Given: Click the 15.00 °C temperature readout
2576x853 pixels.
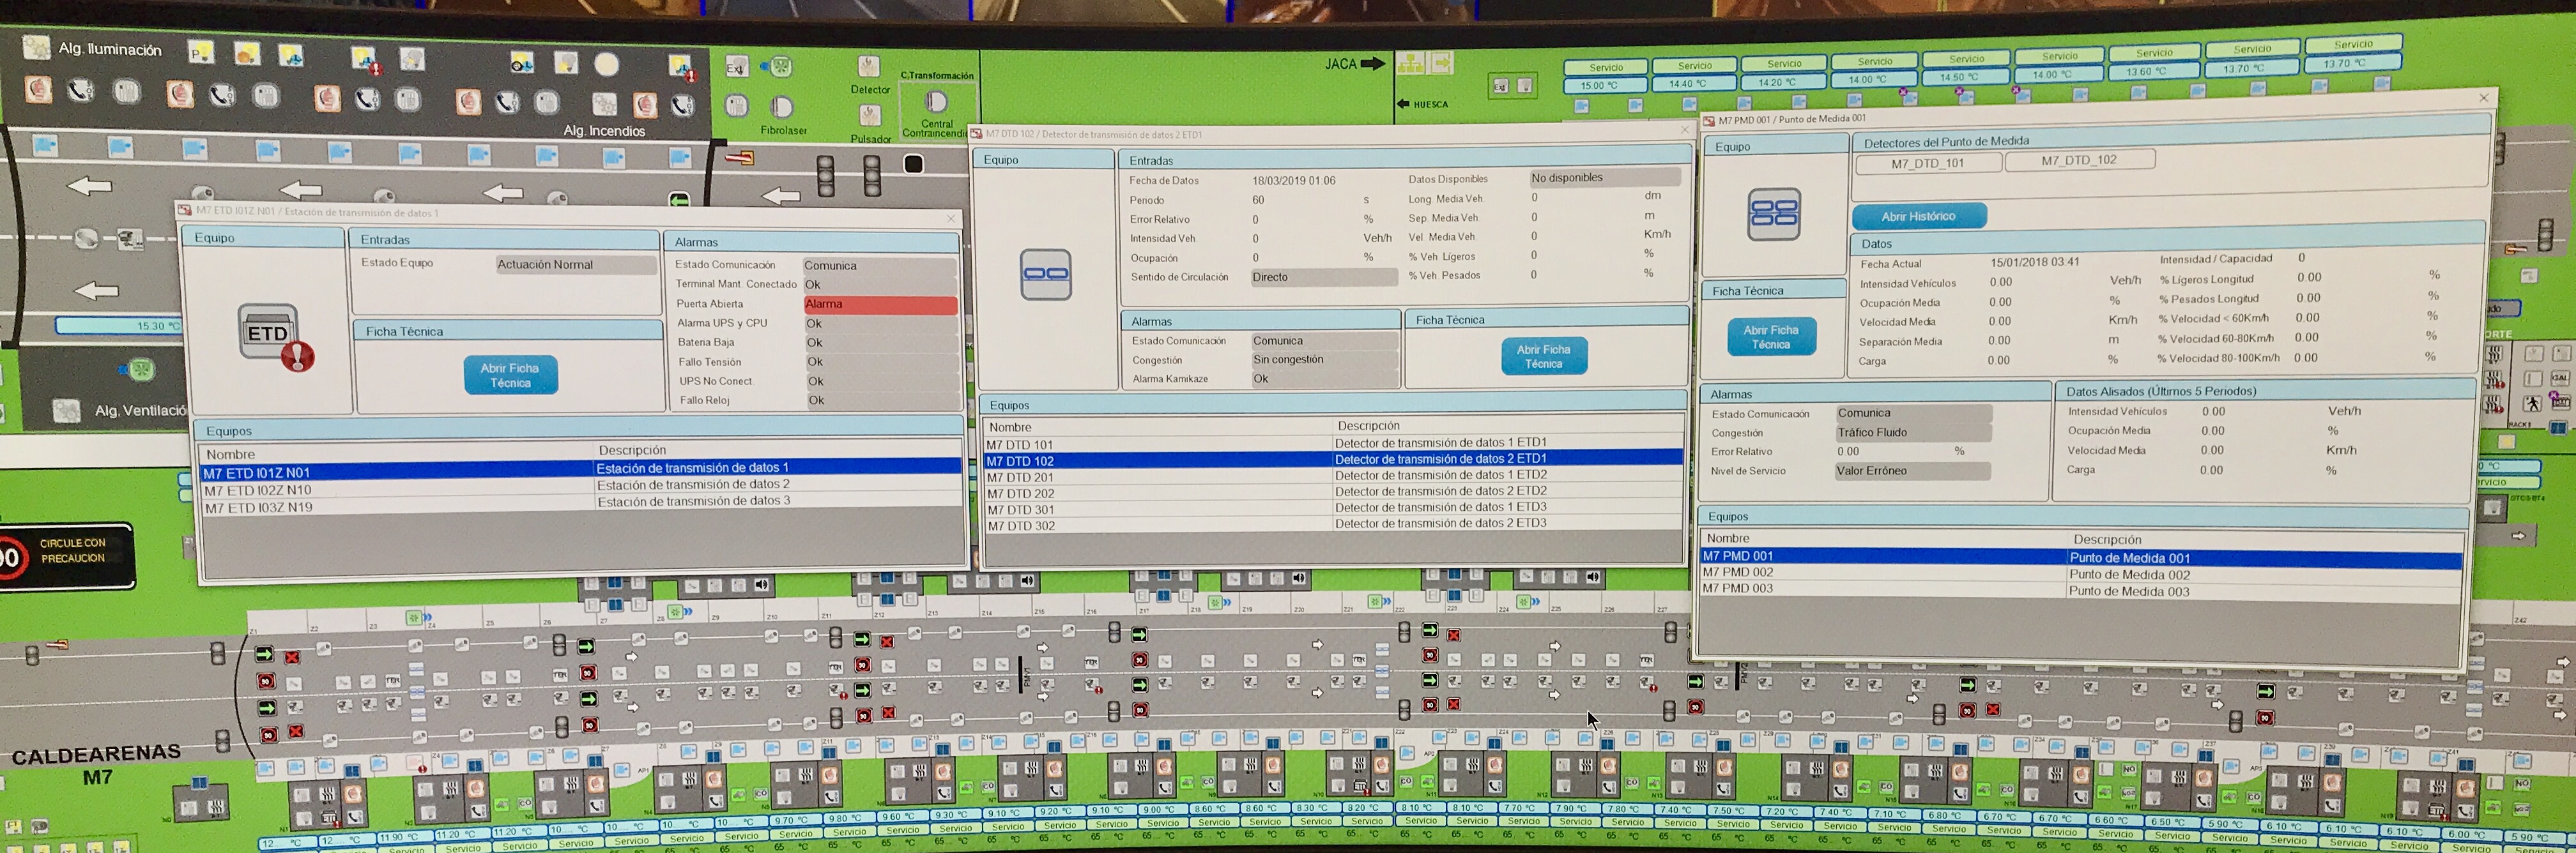Looking at the screenshot, I should click(x=1605, y=86).
